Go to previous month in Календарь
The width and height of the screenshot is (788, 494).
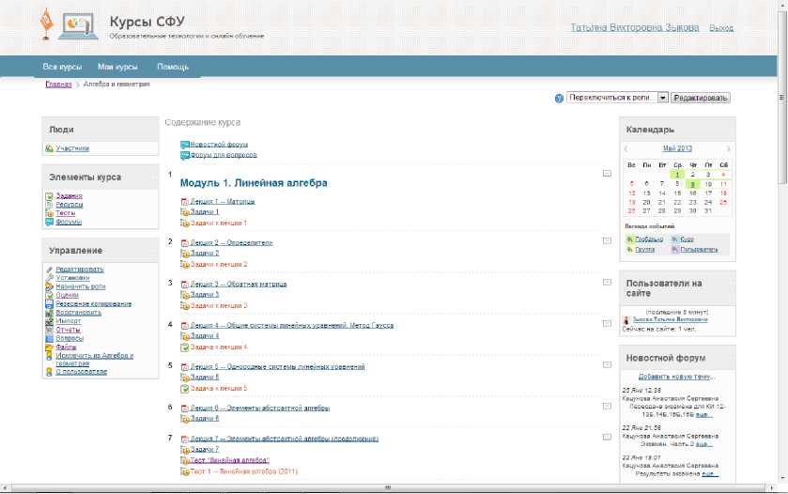coord(626,148)
